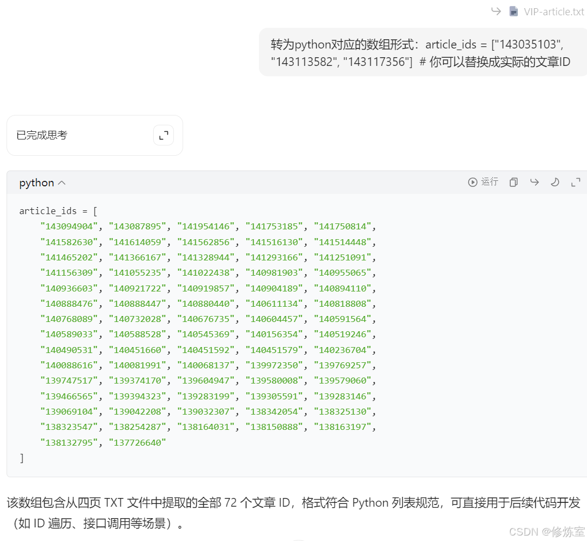Select the ID "138132795"

point(69,442)
